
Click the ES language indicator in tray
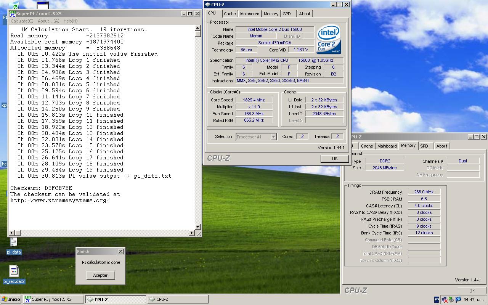click(437, 300)
